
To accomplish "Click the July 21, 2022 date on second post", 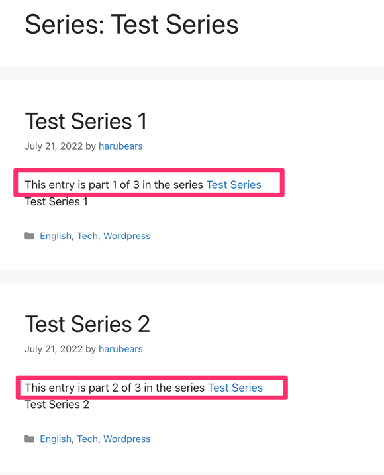I will [54, 349].
